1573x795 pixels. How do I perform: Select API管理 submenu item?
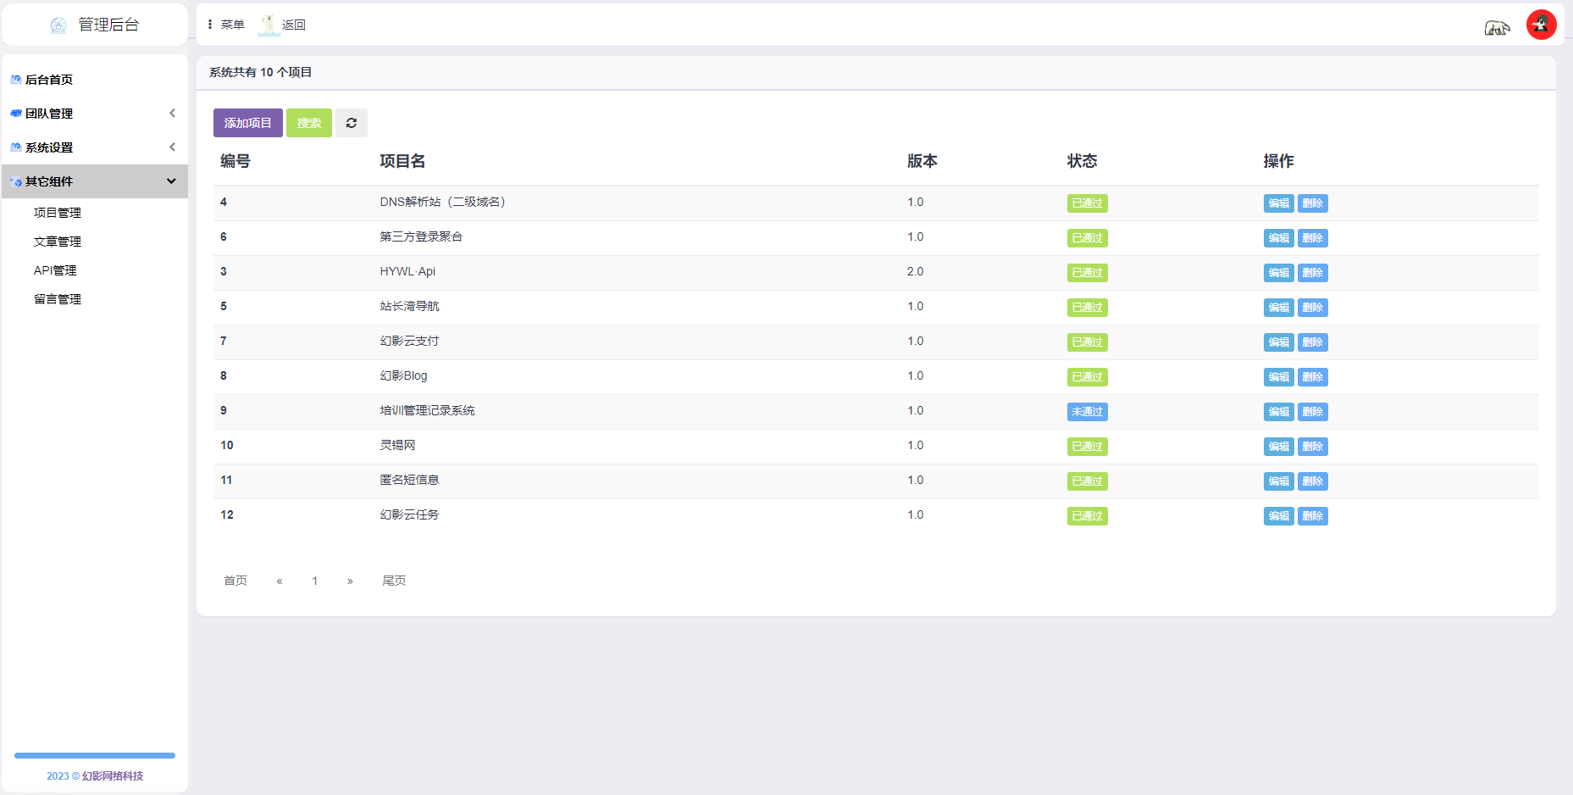[55, 270]
